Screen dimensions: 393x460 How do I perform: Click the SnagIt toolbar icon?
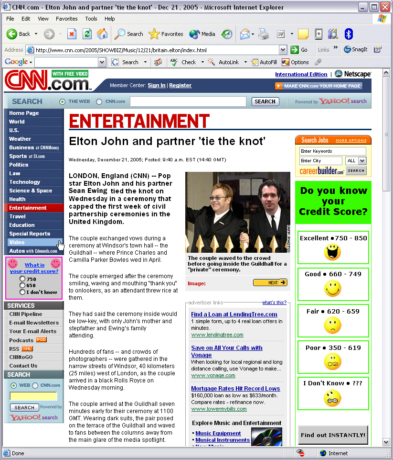(x=356, y=49)
